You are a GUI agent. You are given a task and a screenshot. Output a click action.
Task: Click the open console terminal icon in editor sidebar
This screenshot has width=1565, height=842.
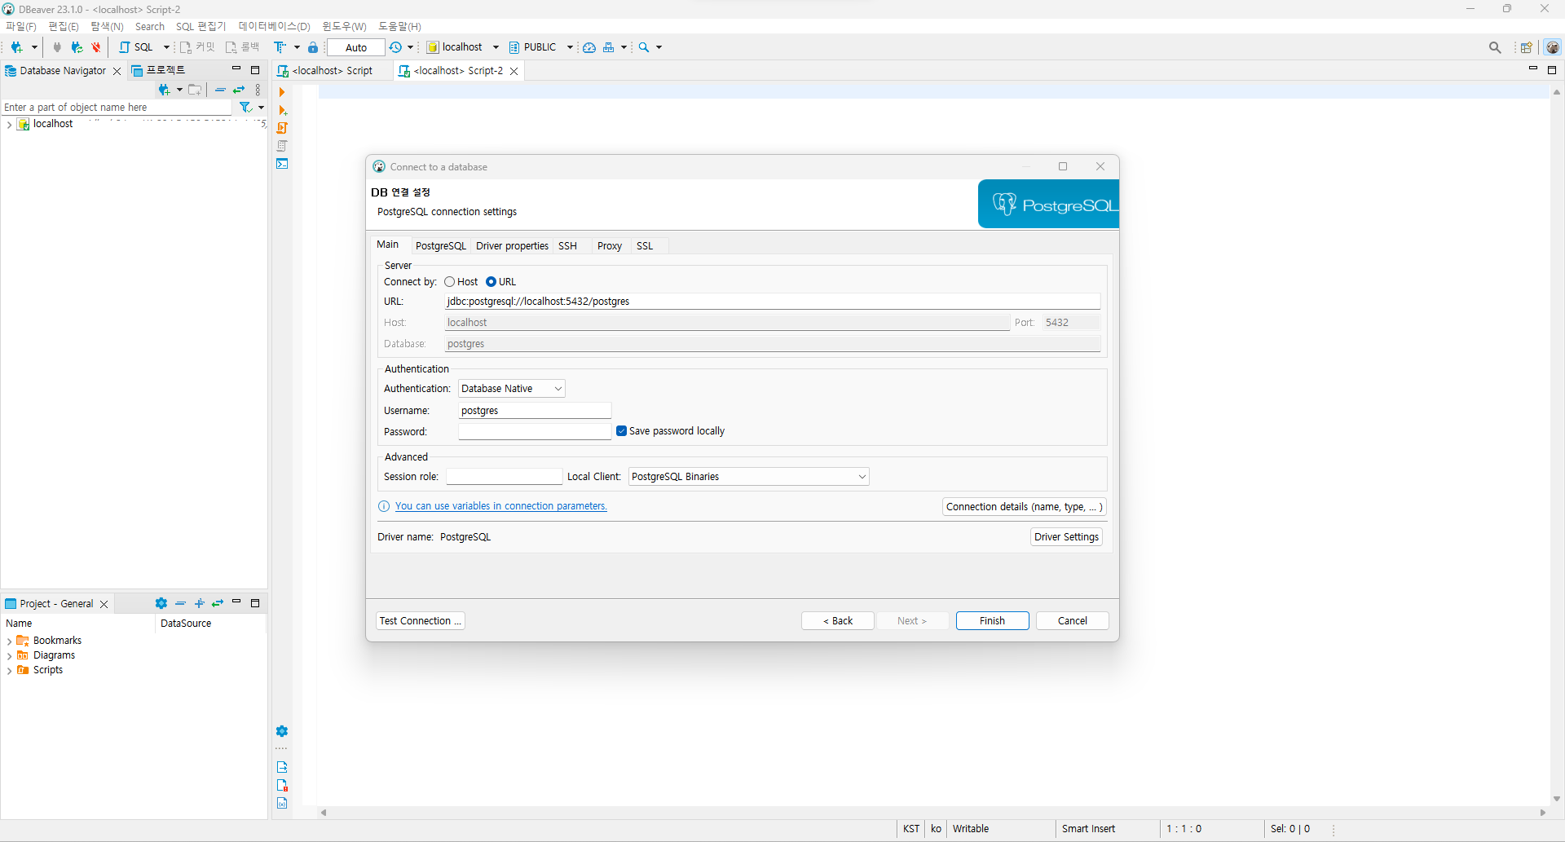[x=282, y=164]
